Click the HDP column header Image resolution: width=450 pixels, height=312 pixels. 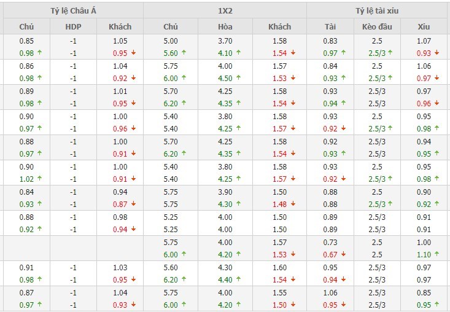tap(73, 26)
